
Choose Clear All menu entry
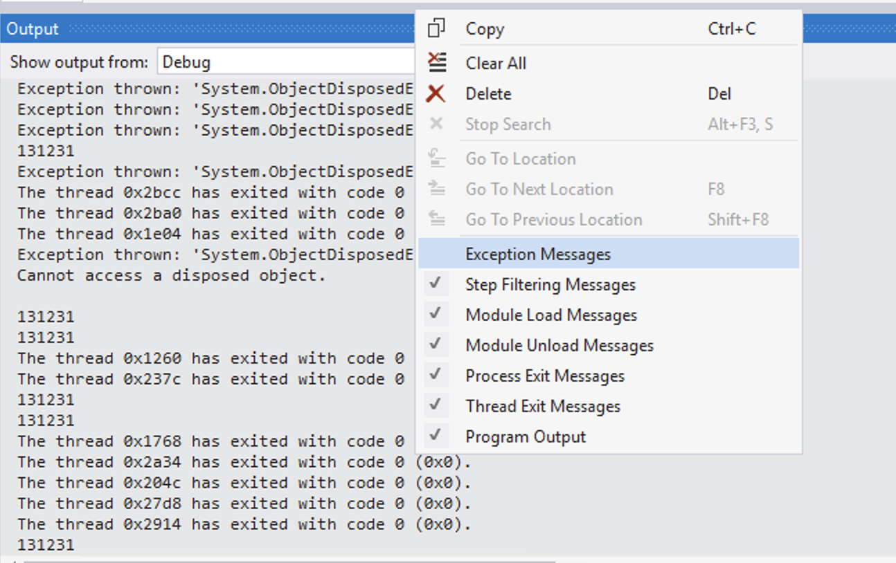click(609, 63)
